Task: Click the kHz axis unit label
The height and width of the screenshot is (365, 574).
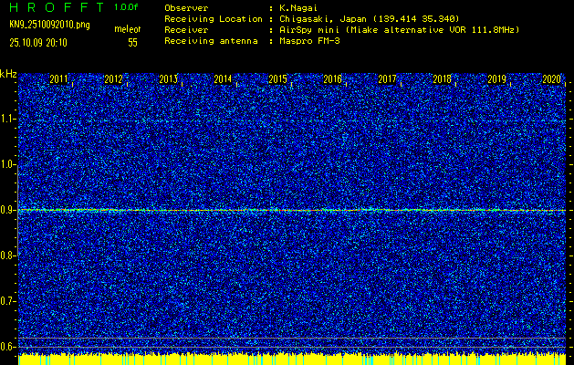Action: 8,73
